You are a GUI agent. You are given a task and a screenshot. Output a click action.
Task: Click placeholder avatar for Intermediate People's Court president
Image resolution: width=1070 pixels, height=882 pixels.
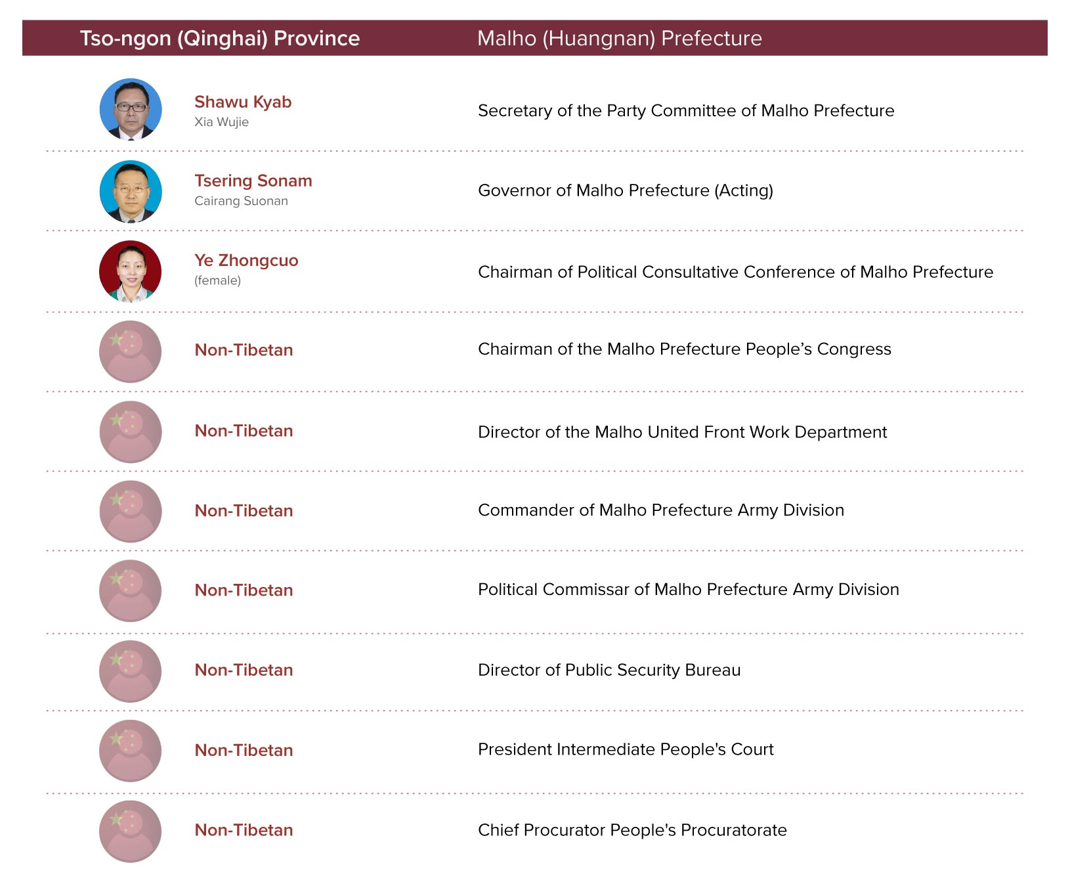[131, 751]
